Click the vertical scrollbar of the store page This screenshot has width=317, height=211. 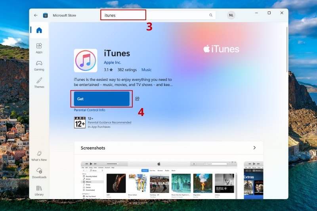coord(286,49)
